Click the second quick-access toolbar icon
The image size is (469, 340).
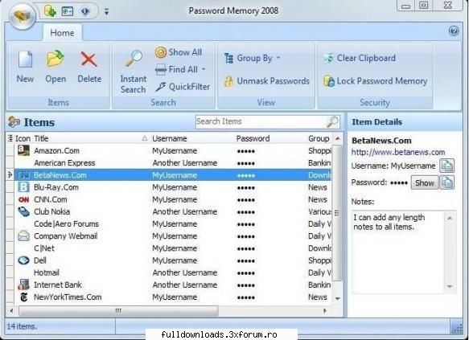68,11
